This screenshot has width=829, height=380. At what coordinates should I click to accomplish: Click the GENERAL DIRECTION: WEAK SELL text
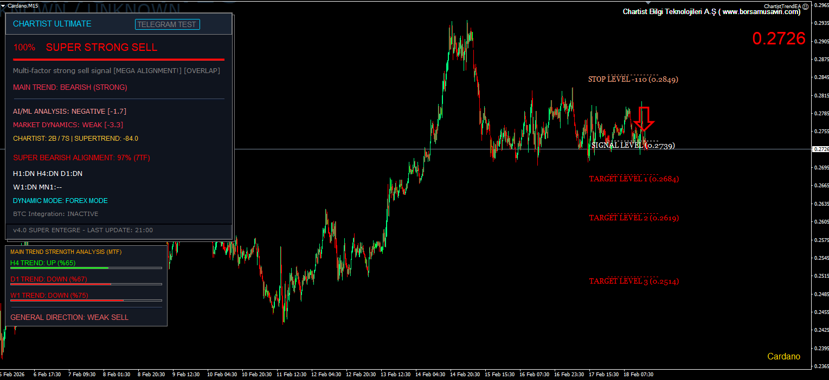pyautogui.click(x=69, y=317)
